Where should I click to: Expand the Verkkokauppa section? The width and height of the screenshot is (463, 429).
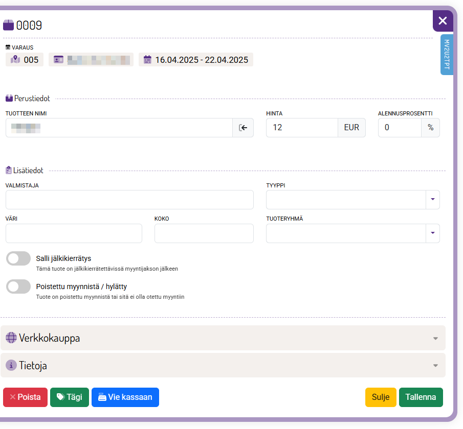click(x=223, y=338)
